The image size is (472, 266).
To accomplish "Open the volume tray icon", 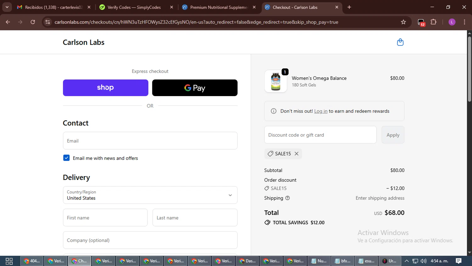I will click(x=424, y=261).
